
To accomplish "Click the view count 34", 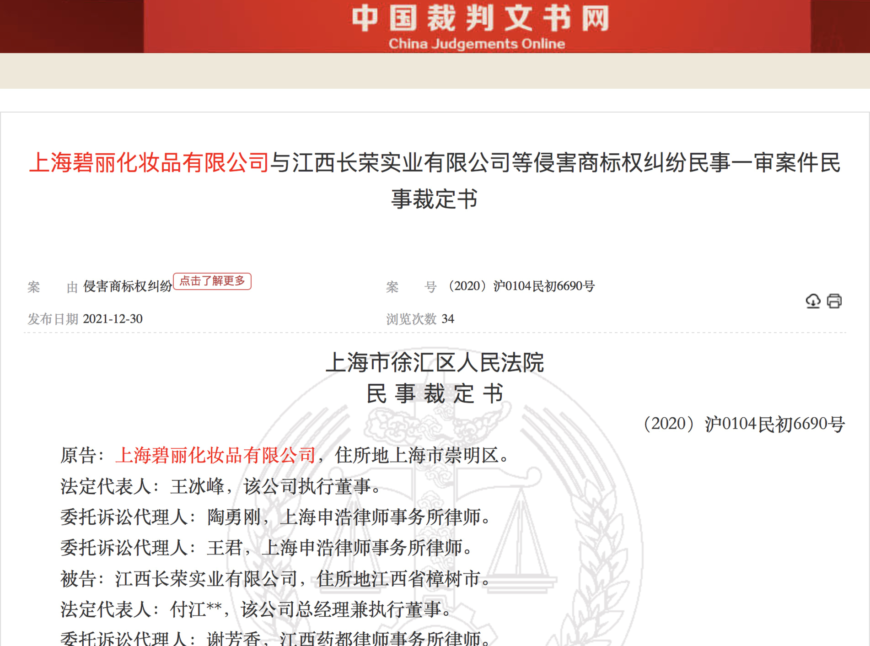I will click(x=448, y=319).
